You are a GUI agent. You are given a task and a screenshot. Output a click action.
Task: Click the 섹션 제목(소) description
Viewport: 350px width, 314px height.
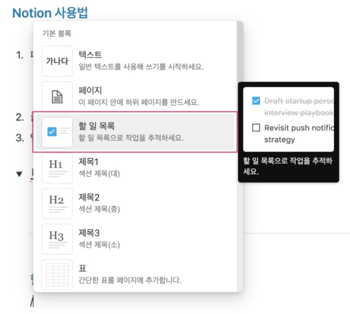pyautogui.click(x=99, y=245)
